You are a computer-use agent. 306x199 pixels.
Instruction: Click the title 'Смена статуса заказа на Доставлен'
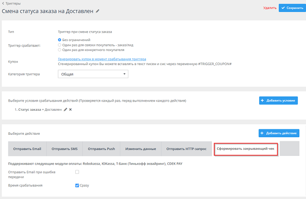(x=48, y=11)
